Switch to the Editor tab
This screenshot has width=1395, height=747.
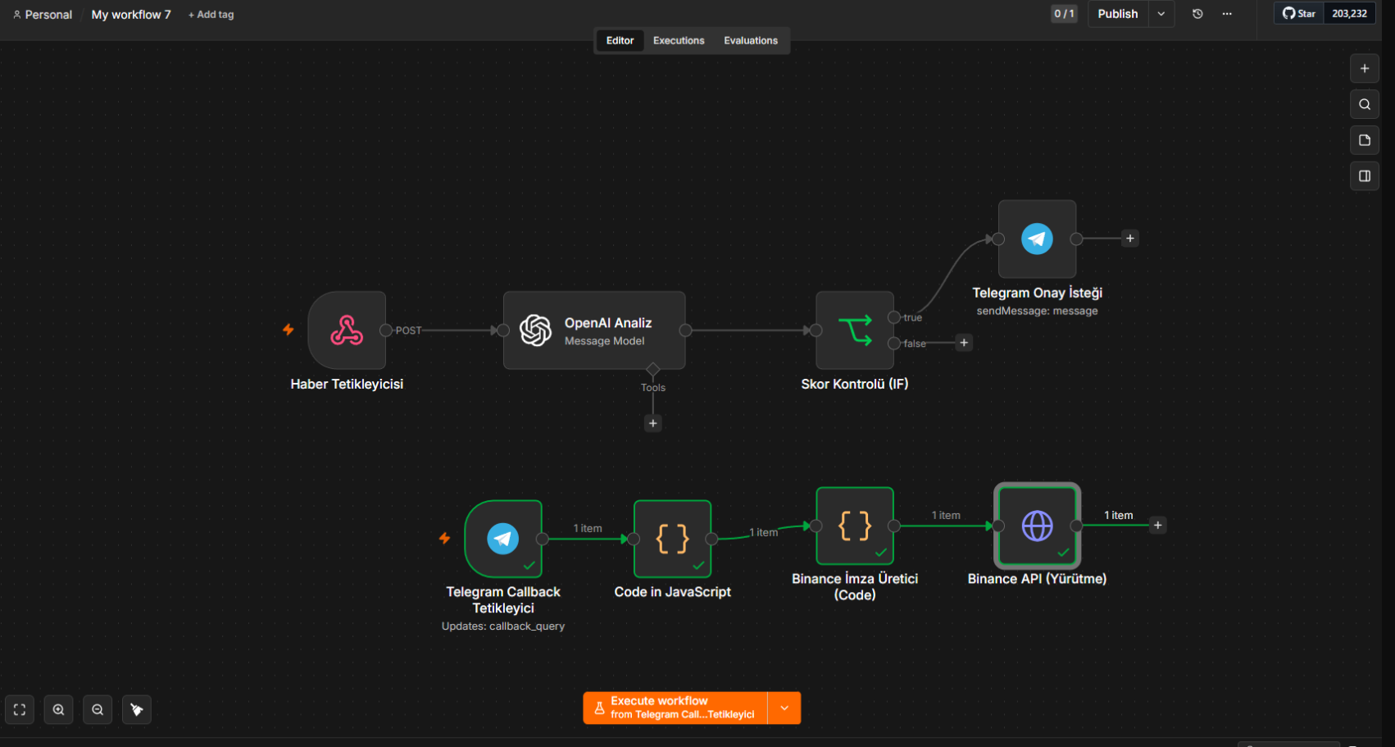pyautogui.click(x=620, y=40)
